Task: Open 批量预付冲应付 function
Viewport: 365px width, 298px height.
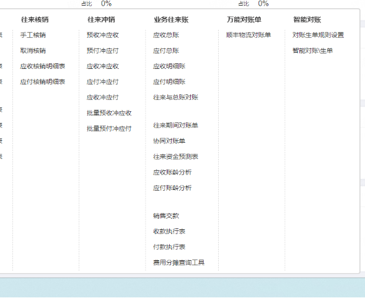Action: click(109, 129)
